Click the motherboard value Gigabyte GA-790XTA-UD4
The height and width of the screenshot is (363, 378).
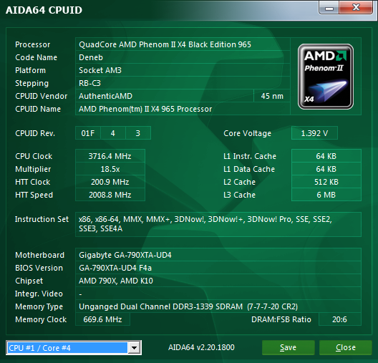218,255
